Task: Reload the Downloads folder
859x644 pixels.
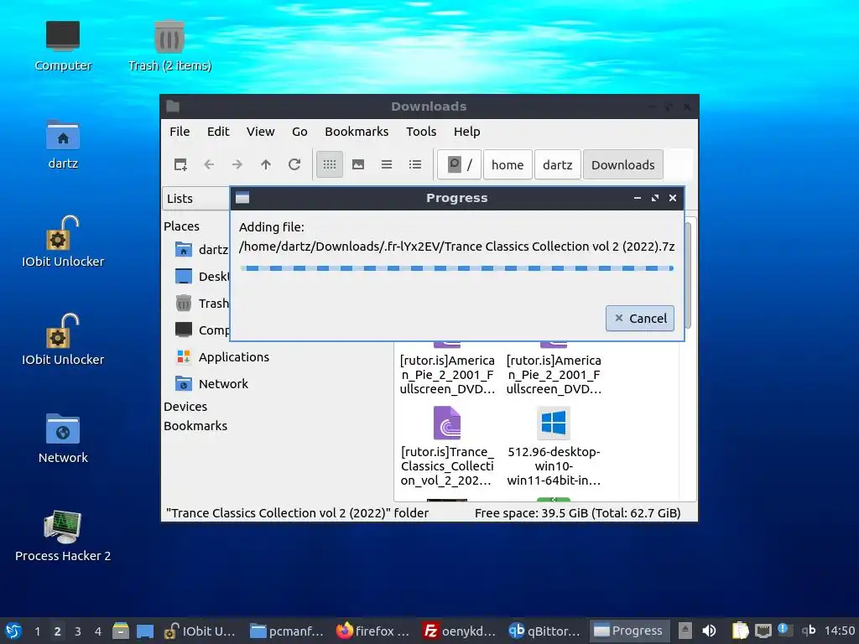Action: point(294,164)
